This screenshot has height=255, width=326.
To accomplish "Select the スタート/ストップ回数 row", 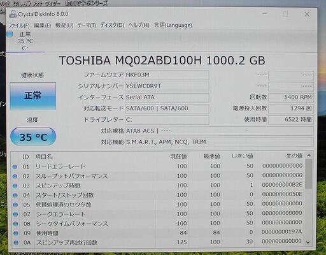I will 158,195.
